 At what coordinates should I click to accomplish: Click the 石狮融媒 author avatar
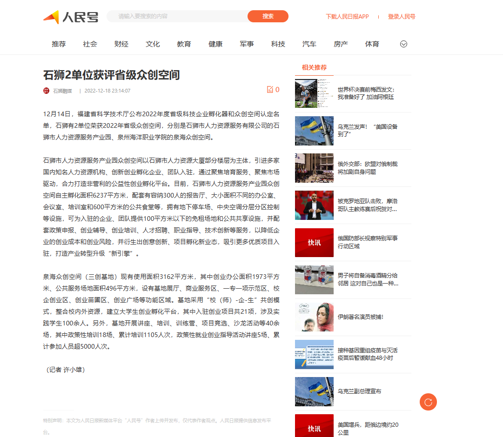46,91
